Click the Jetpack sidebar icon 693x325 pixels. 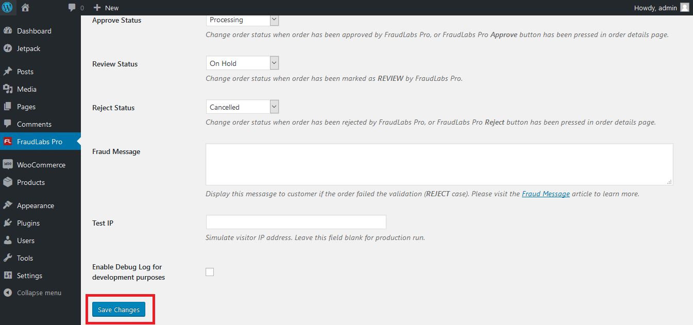pos(8,48)
